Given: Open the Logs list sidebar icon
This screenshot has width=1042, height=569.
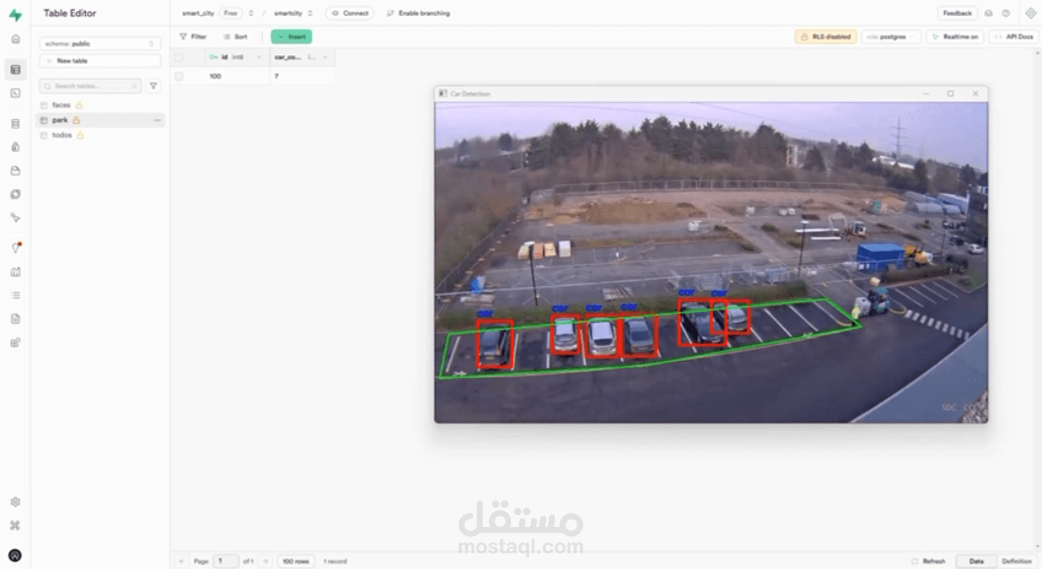Looking at the screenshot, I should [x=16, y=296].
